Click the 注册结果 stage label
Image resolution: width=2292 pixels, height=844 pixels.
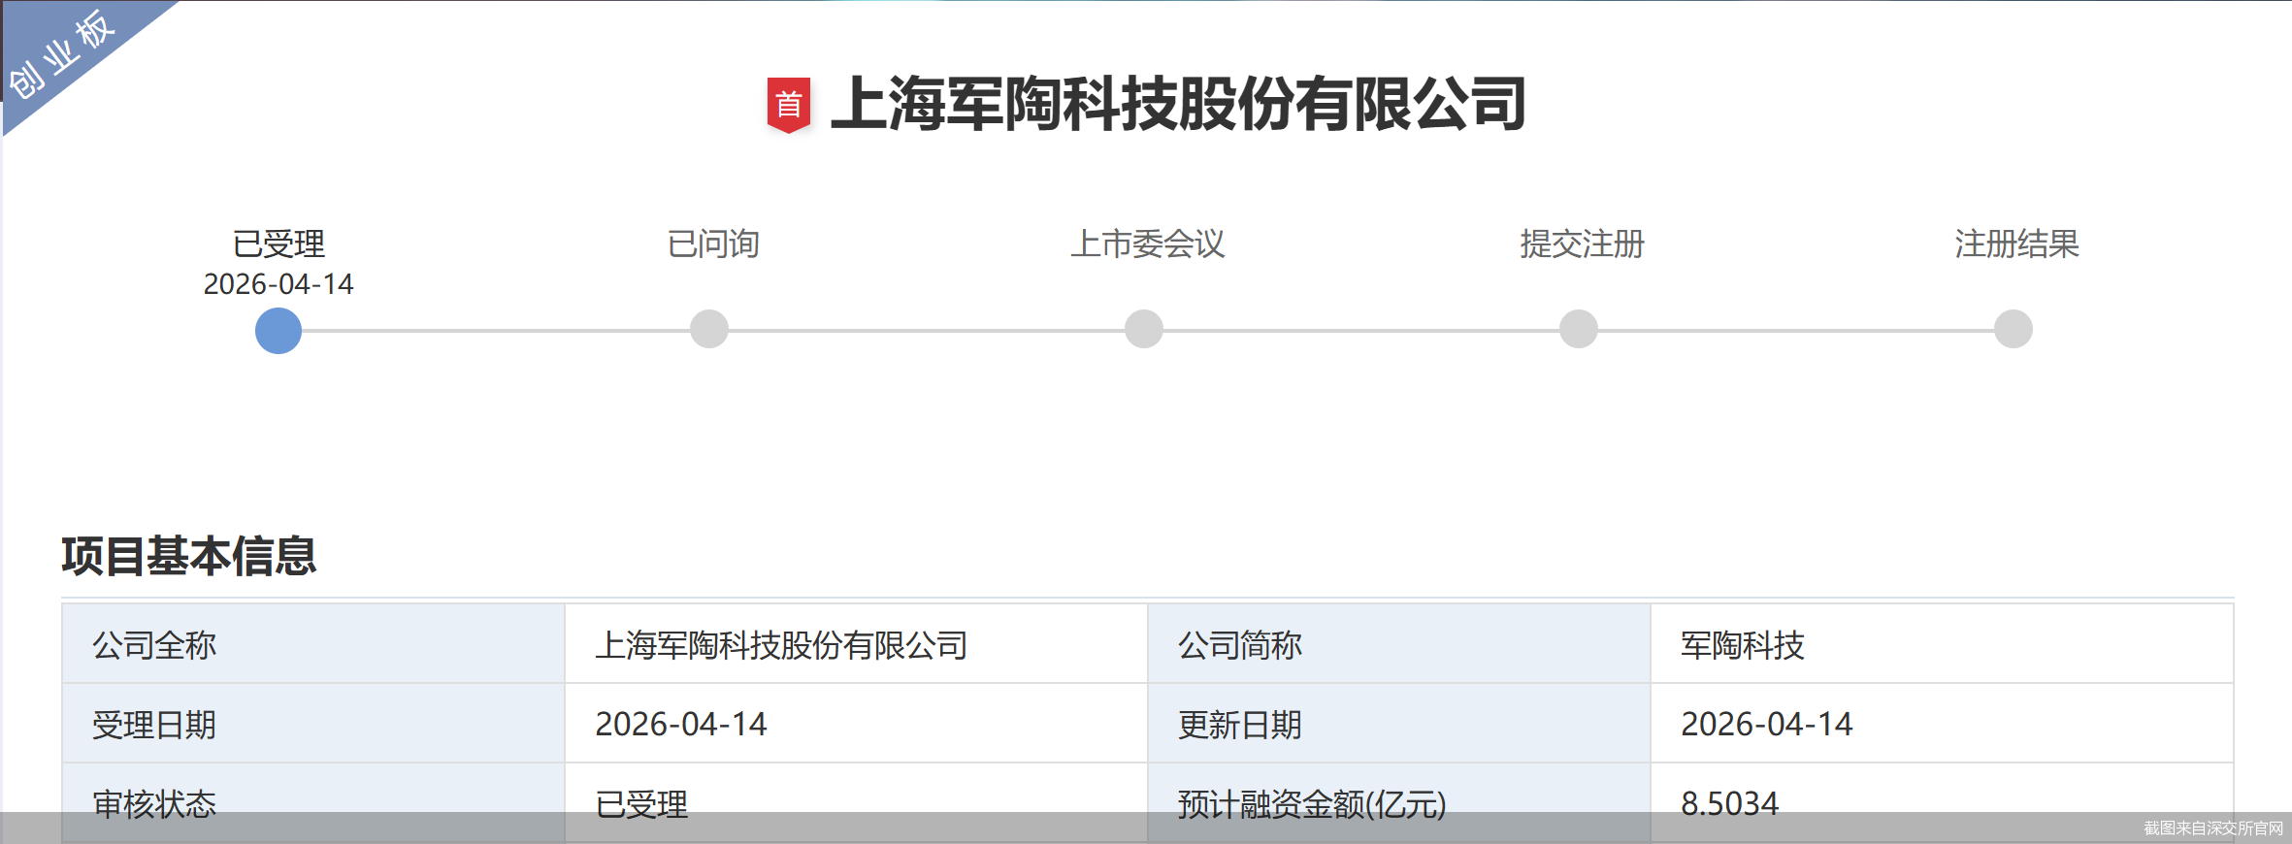point(2016,243)
